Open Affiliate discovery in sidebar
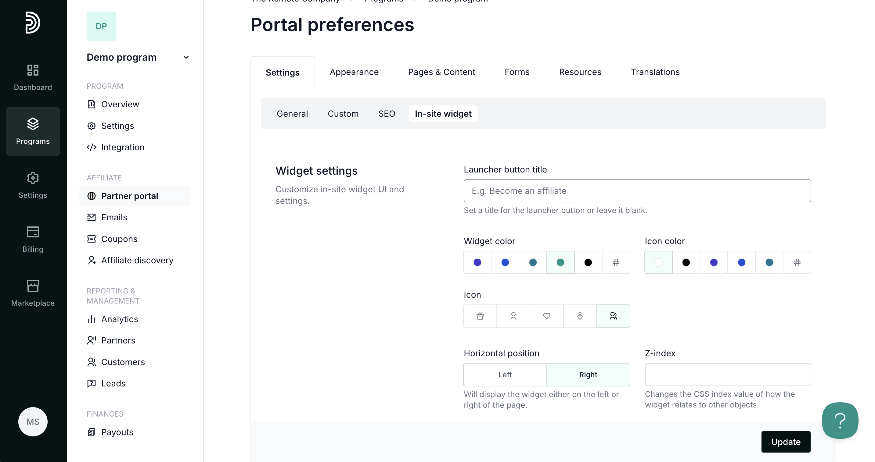Screen dimensions: 875x462 (x=137, y=260)
